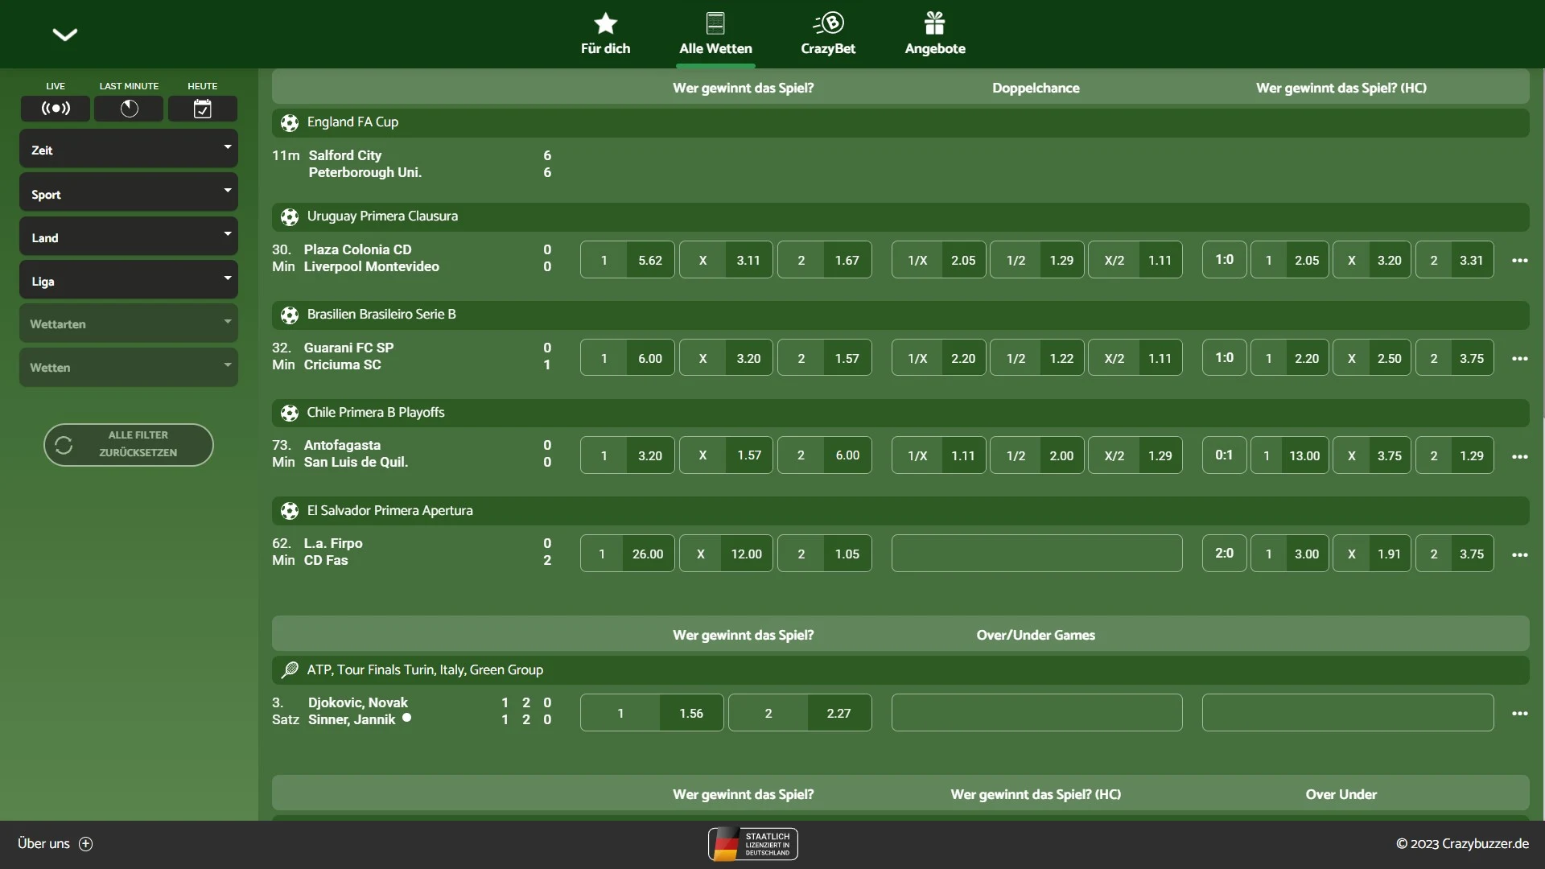Image resolution: width=1545 pixels, height=869 pixels.
Task: Bet on Sinner win at 2.27
Action: coord(800,713)
